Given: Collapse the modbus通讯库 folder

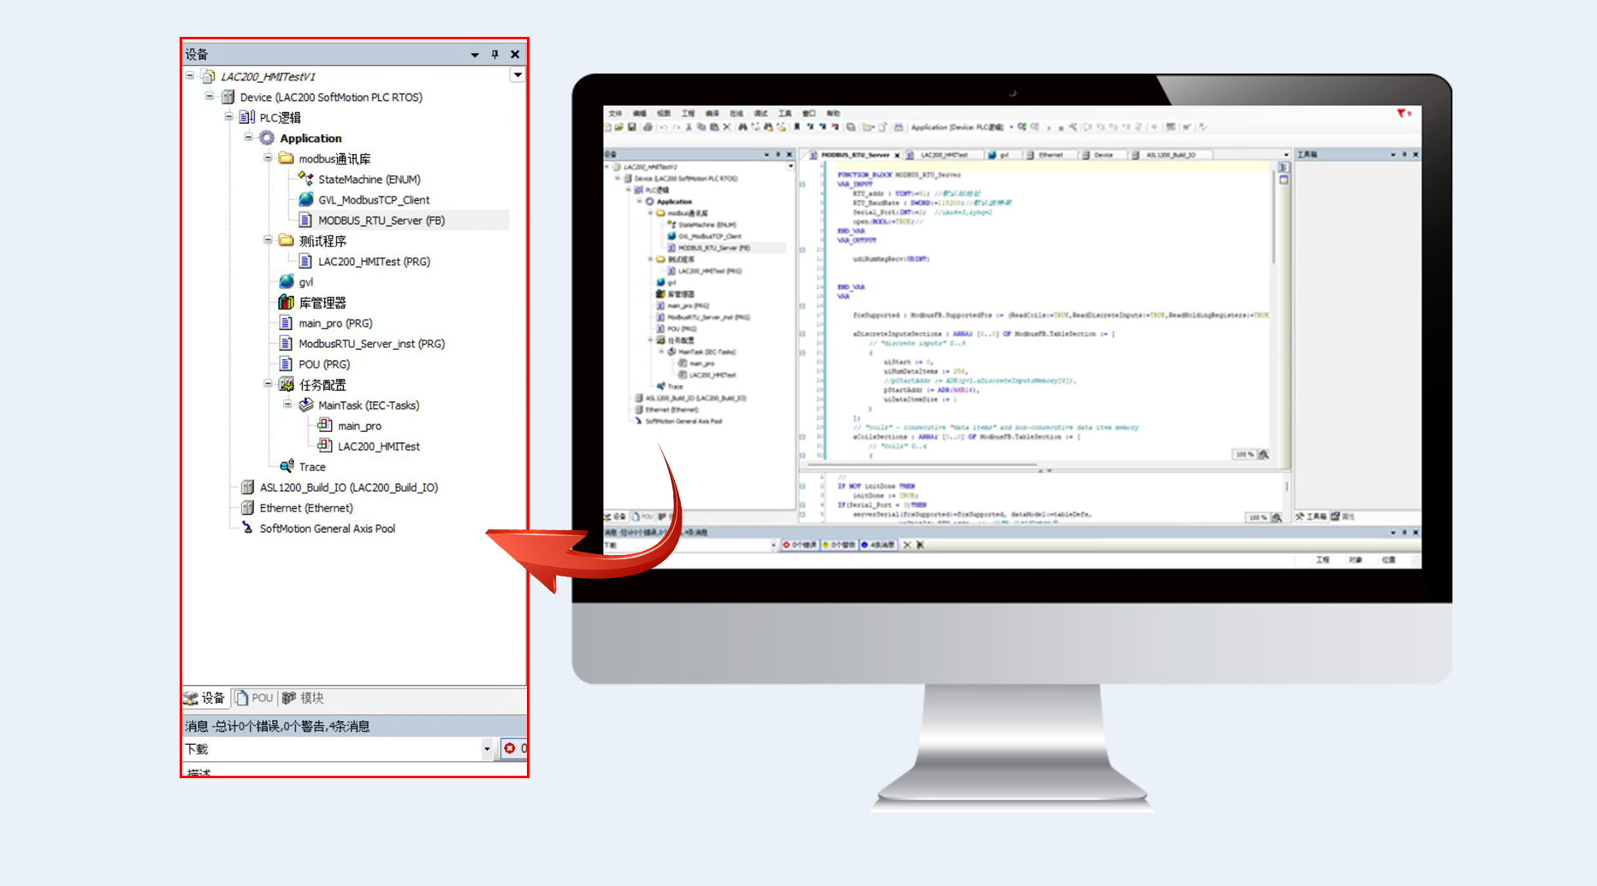Looking at the screenshot, I should coord(268,158).
